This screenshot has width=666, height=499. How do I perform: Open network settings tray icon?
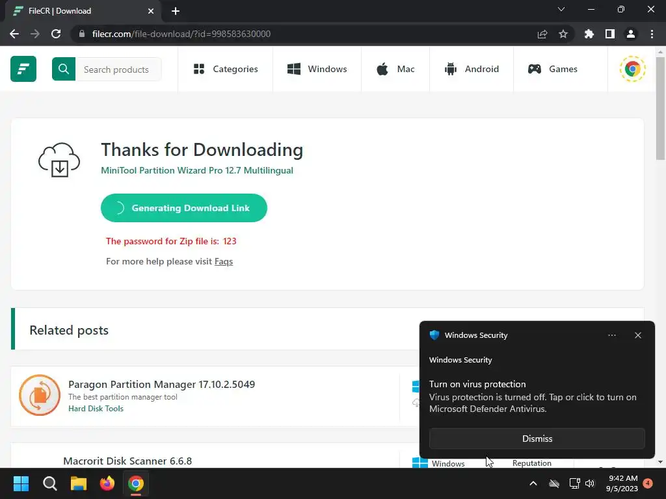coord(574,483)
